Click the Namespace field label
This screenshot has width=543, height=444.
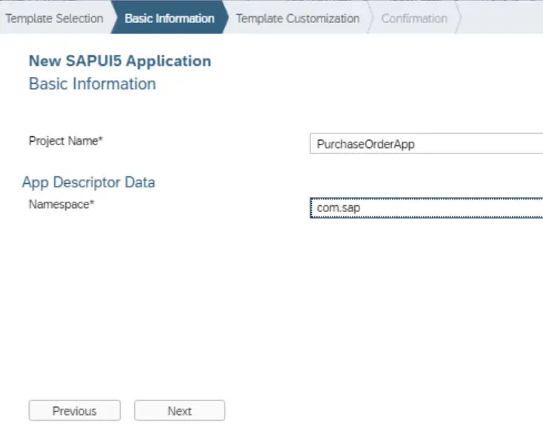click(59, 204)
